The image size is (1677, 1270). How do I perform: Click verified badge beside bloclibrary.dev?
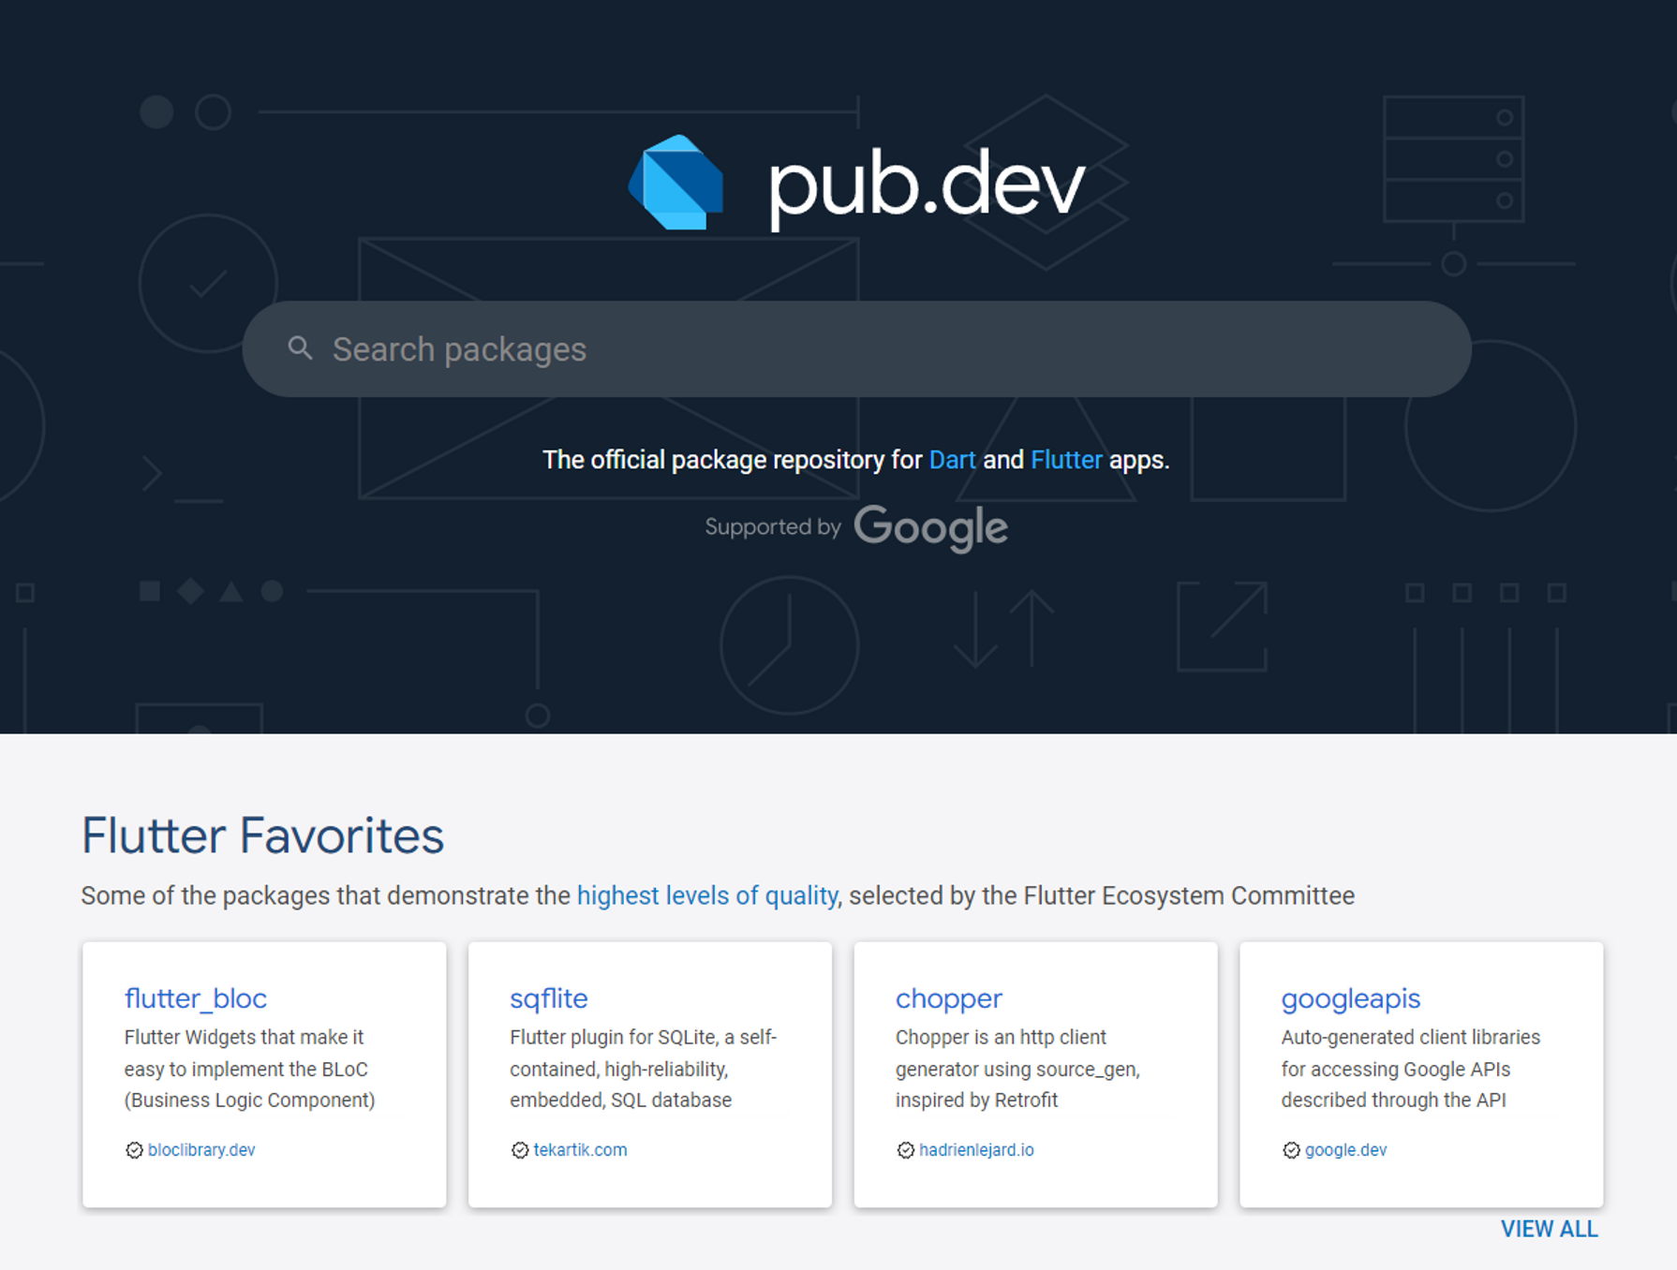pyautogui.click(x=134, y=1150)
